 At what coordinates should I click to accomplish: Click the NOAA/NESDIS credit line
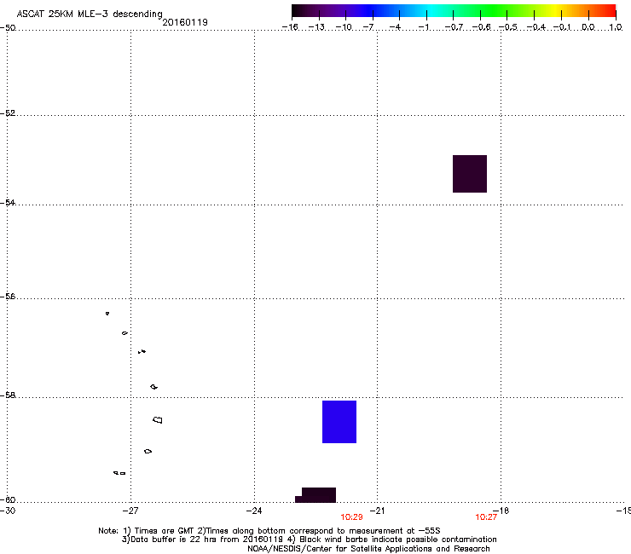point(368,549)
